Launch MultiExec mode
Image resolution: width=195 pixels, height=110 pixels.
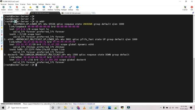(50, 8)
